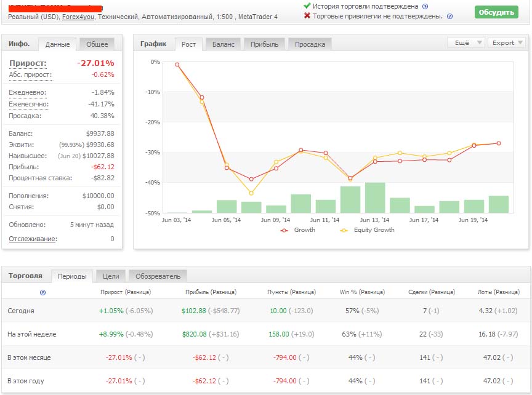Click the tallest green bar near Jun 13
Image resolution: width=532 pixels, height=395 pixels.
(x=375, y=197)
